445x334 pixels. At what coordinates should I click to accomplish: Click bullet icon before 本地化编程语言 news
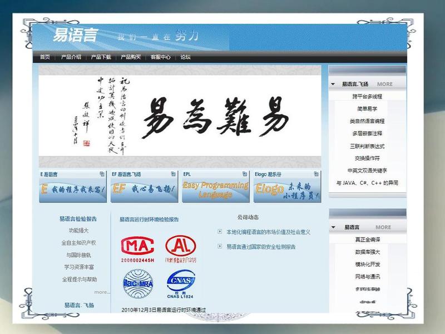coord(220,232)
